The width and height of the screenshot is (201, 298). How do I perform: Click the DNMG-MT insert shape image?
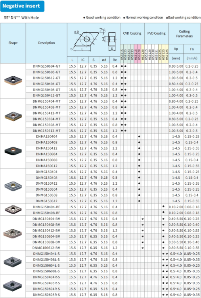[x=13, y=116]
